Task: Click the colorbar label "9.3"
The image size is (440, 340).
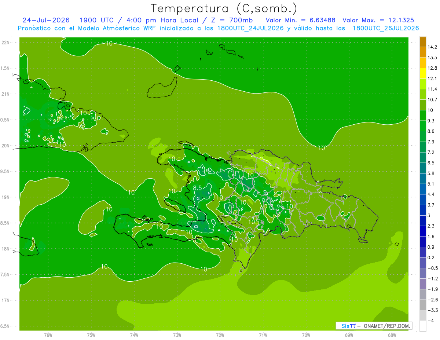Action: 432,121
